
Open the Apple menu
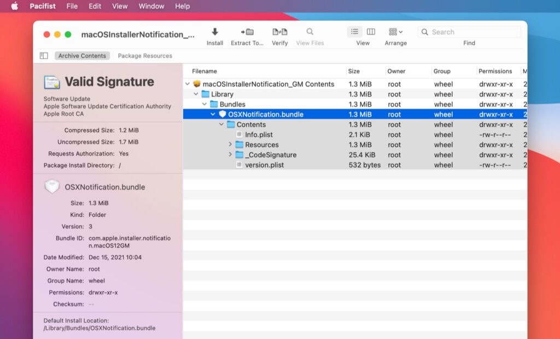[x=14, y=6]
